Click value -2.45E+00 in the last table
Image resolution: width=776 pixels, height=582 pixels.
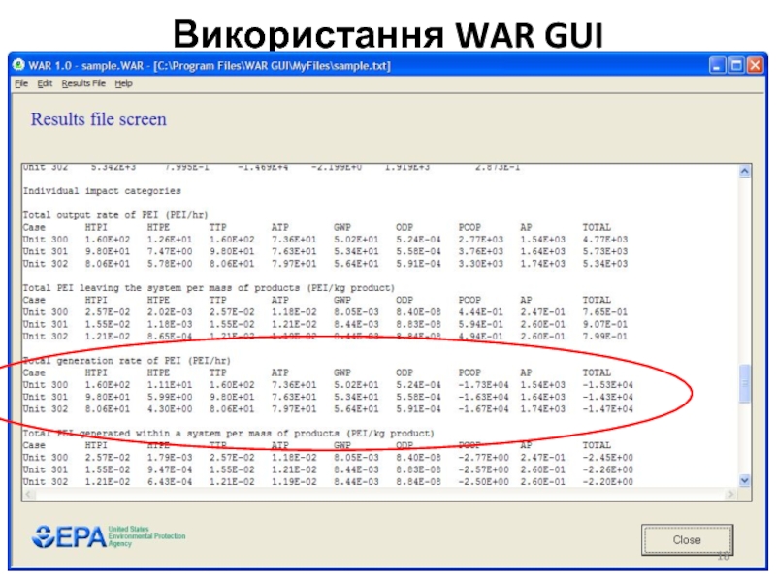coord(608,458)
